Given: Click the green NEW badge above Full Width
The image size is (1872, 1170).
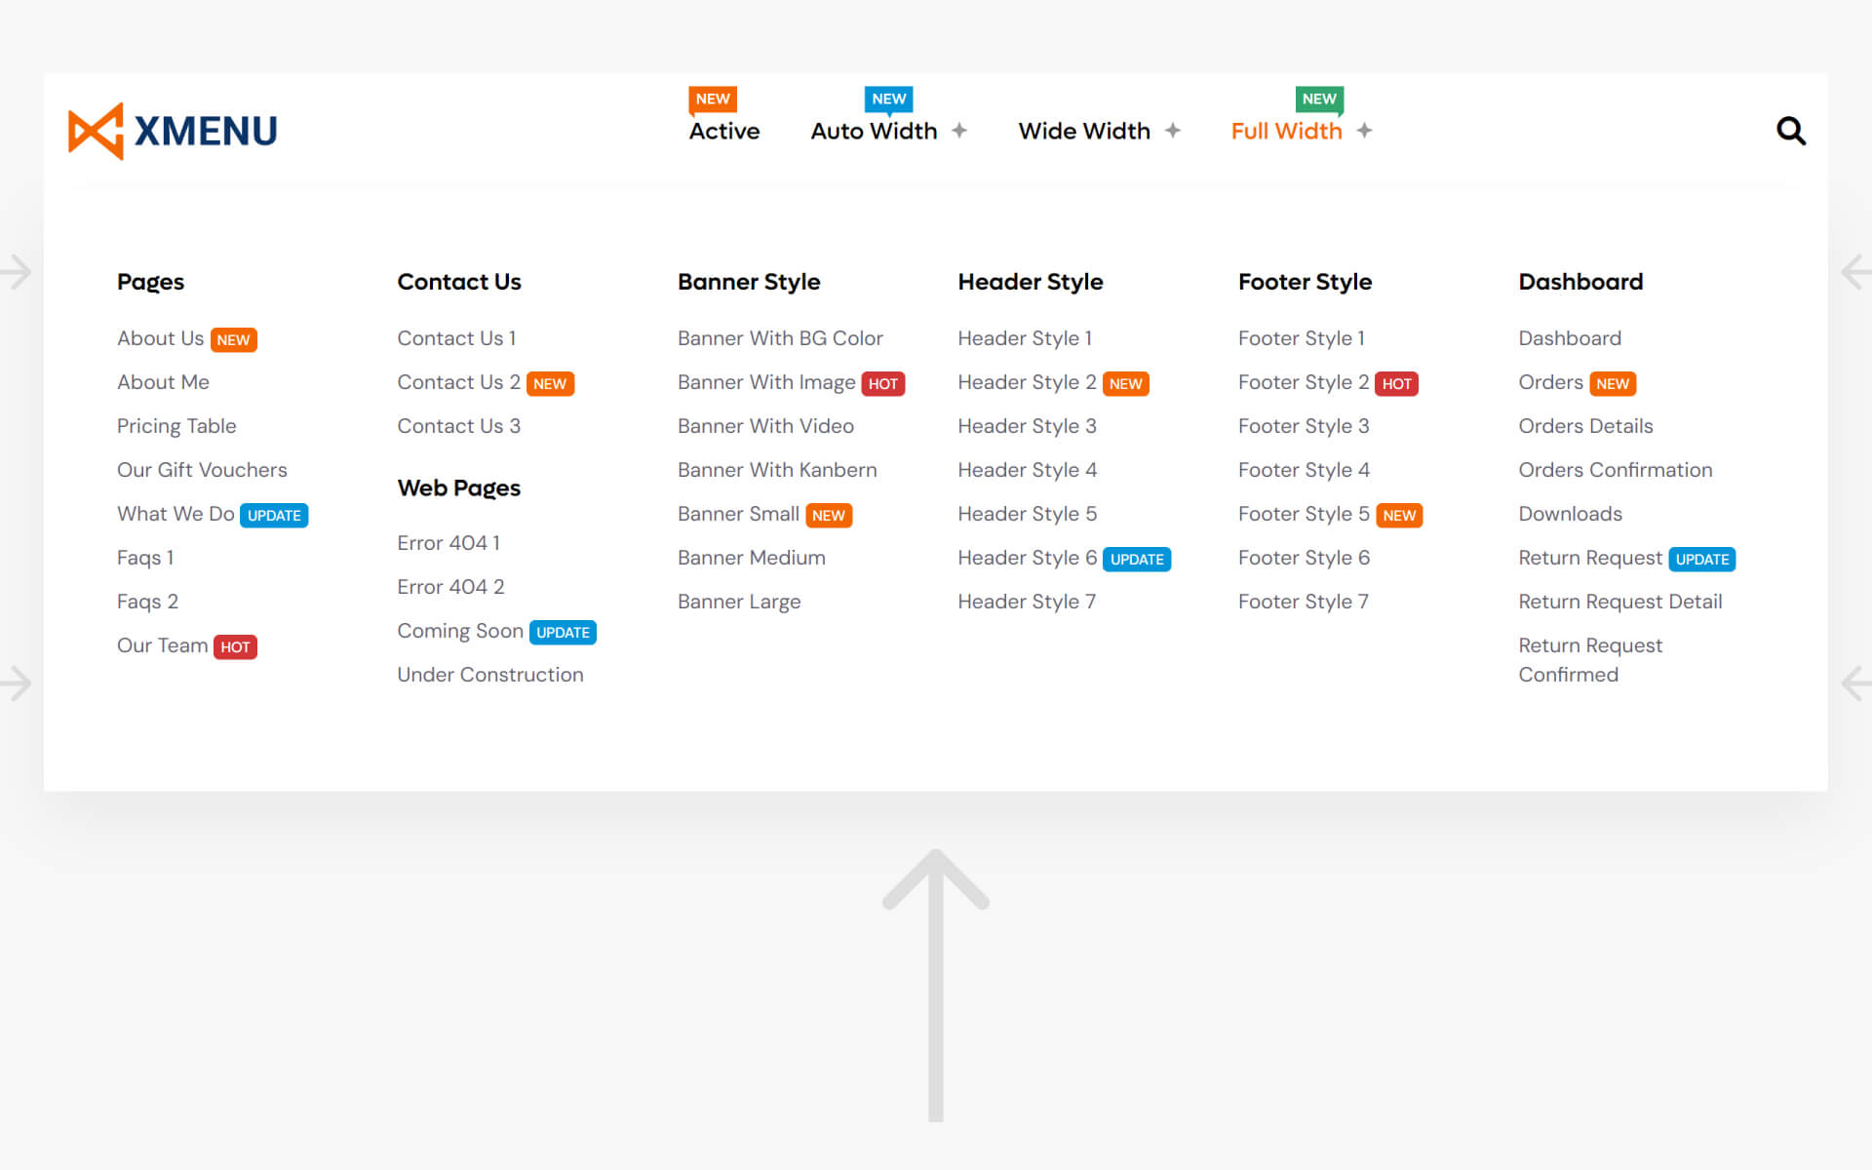Looking at the screenshot, I should pyautogui.click(x=1319, y=98).
